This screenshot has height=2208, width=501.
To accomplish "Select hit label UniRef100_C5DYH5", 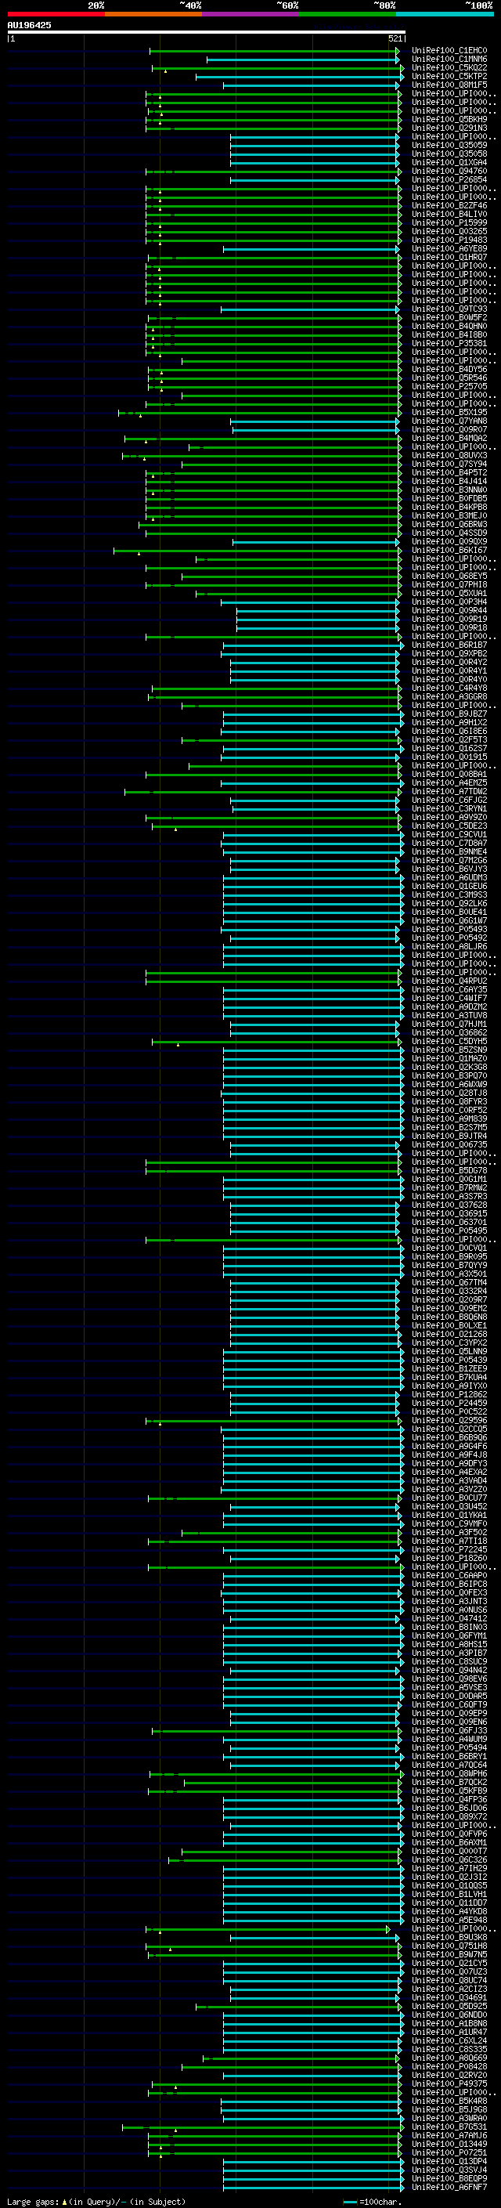I will coord(449,1042).
